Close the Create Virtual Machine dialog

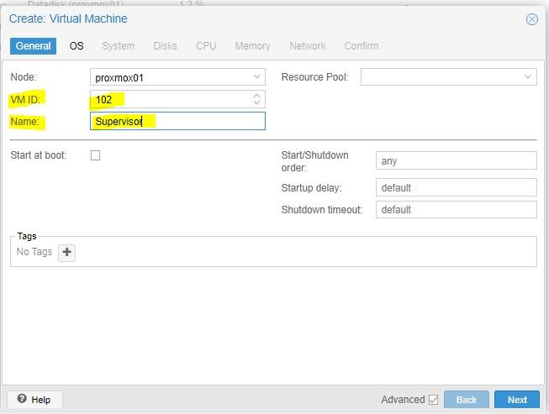coord(531,19)
